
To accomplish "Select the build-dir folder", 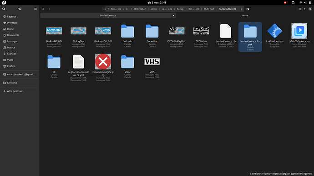I will tap(127, 35).
